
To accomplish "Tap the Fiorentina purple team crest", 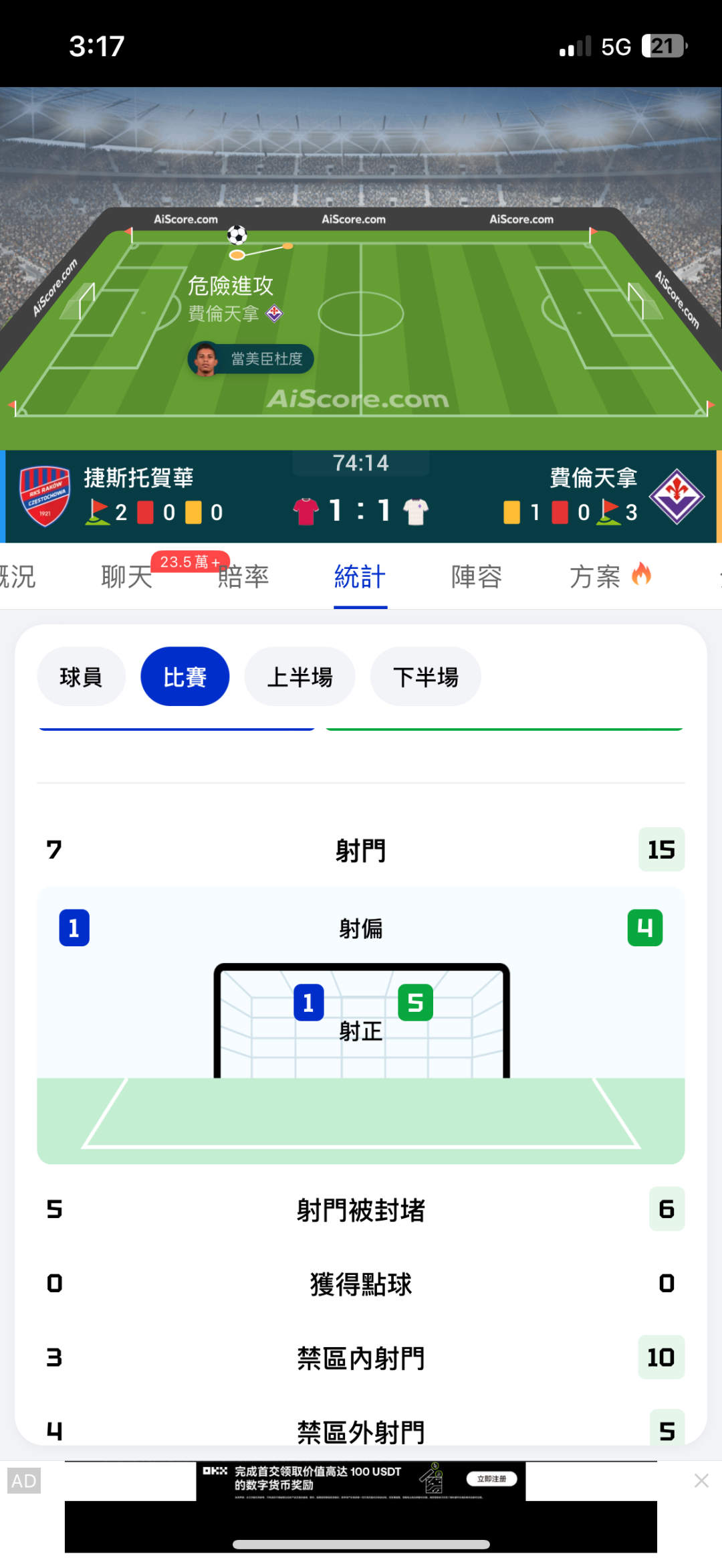I will tap(677, 496).
